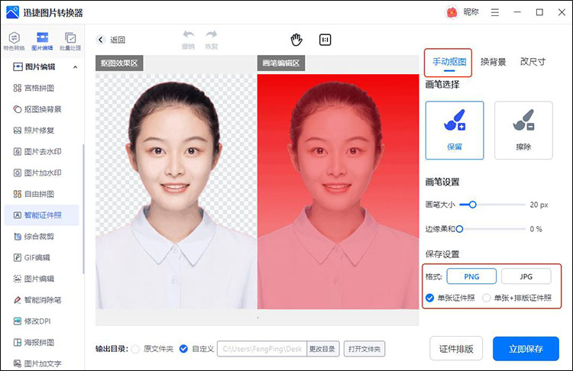Click the 立即保存 button
The height and width of the screenshot is (371, 573).
(526, 349)
